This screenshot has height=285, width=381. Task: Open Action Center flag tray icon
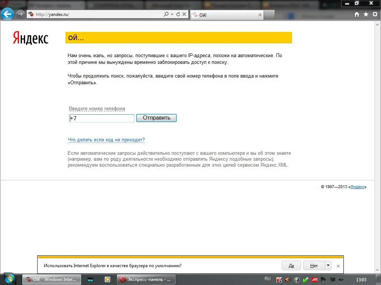coord(323,280)
